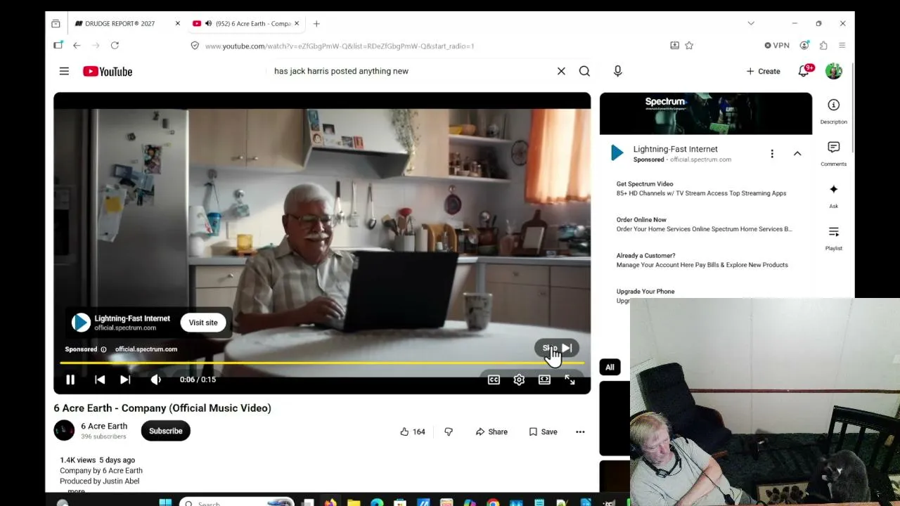Screen dimensions: 900x506
Task: Pause the video ad
Action: pyautogui.click(x=70, y=379)
